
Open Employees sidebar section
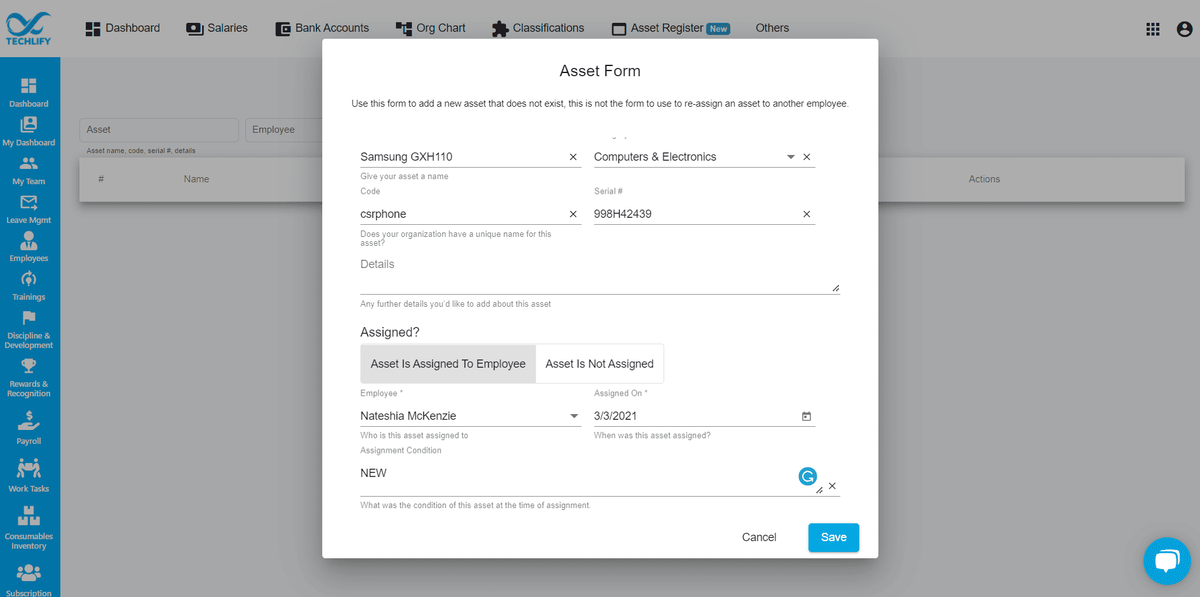29,247
